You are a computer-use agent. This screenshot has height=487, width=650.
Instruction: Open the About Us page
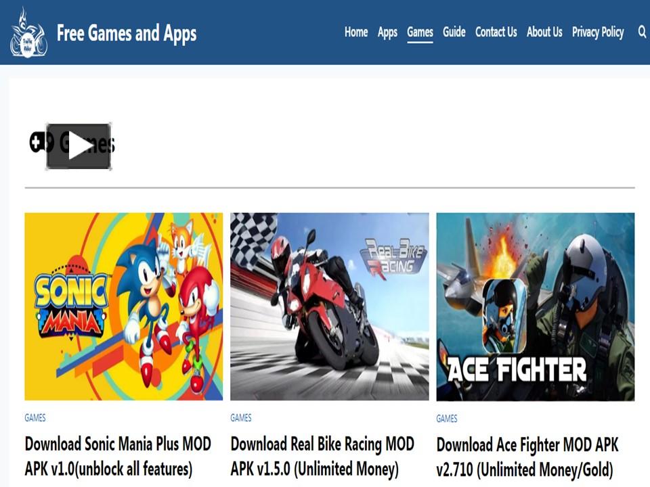click(x=544, y=32)
